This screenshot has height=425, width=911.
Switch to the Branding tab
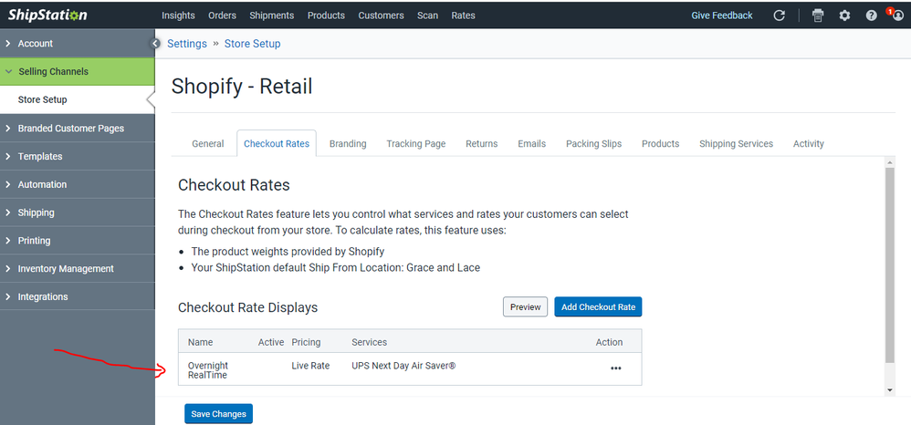pos(348,144)
